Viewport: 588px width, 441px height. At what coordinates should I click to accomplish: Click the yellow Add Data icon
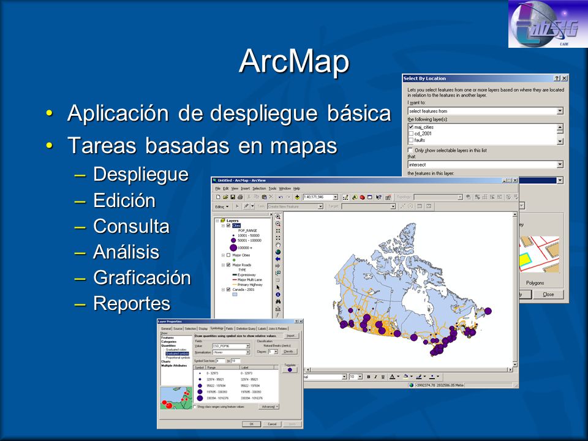coord(298,197)
